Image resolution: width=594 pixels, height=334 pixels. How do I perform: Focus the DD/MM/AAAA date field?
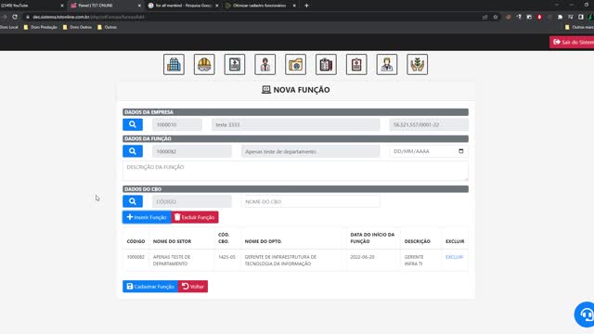429,151
